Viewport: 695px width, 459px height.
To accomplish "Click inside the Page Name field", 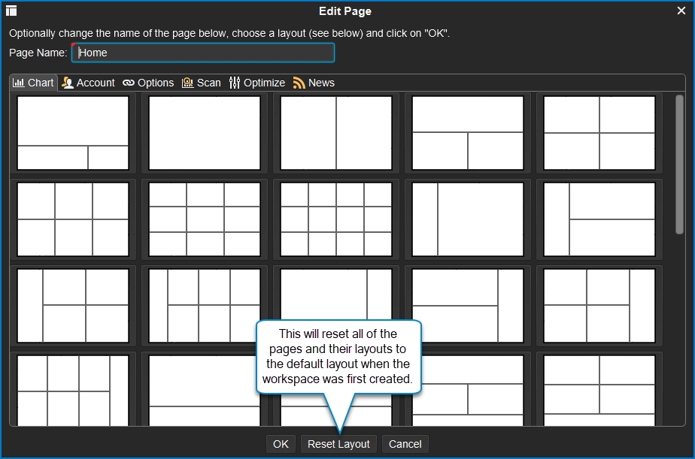I will [x=203, y=53].
